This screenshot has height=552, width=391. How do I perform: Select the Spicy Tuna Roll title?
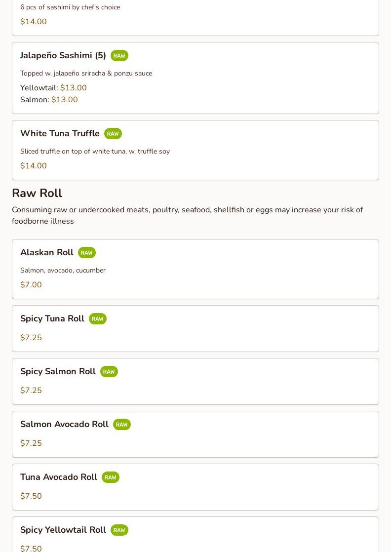click(52, 318)
